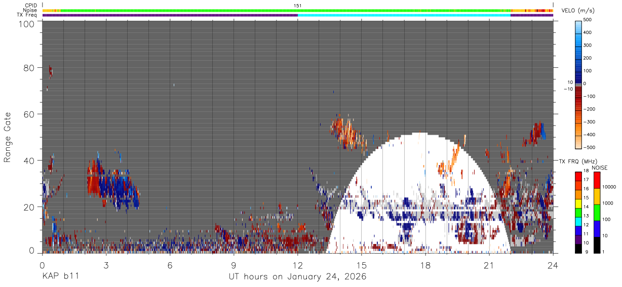
Task: Click the CPID label
Action: pos(30,6)
